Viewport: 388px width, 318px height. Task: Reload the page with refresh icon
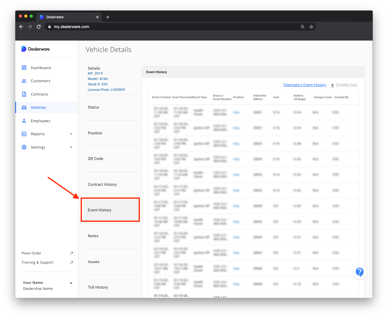click(39, 27)
